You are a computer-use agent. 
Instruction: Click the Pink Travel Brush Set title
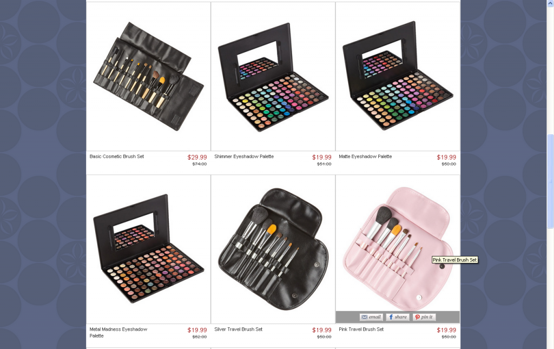[x=361, y=329]
